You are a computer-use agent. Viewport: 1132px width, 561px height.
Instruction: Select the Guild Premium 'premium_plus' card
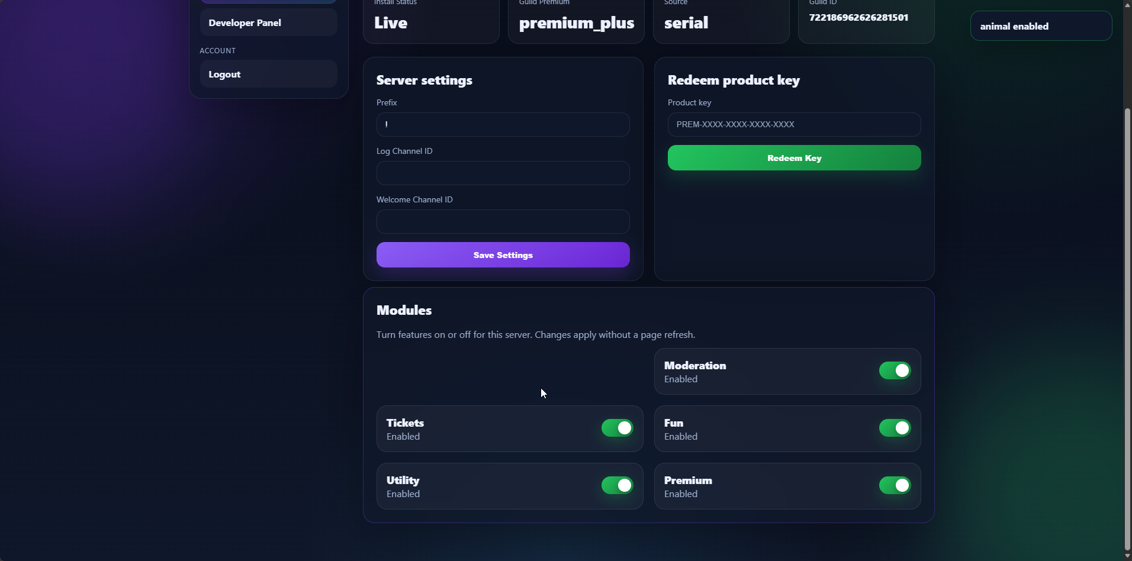click(x=576, y=21)
